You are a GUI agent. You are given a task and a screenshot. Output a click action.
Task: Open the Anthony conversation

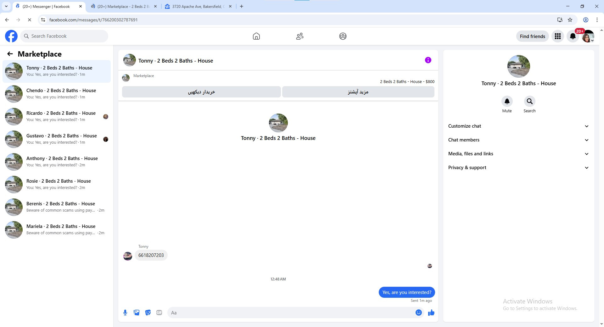click(x=57, y=162)
